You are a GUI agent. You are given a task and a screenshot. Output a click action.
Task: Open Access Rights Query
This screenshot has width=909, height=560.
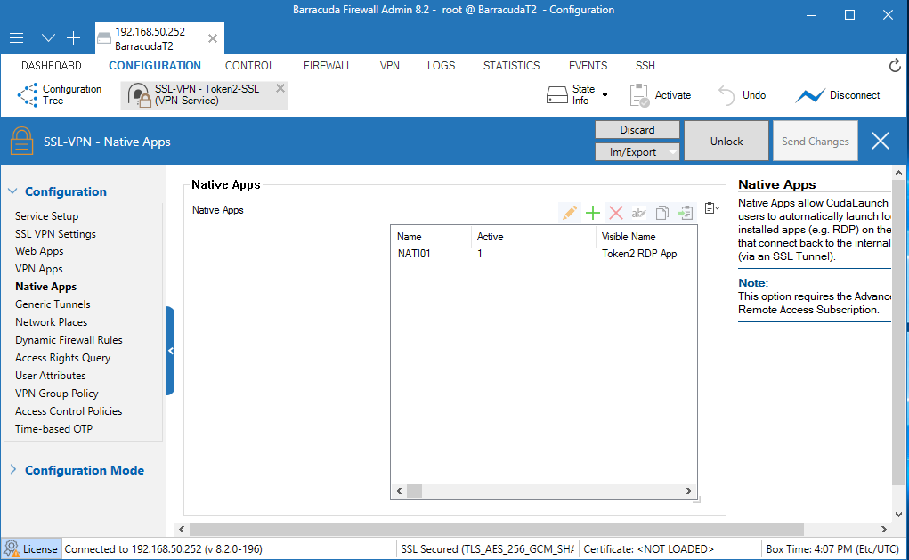tap(62, 358)
